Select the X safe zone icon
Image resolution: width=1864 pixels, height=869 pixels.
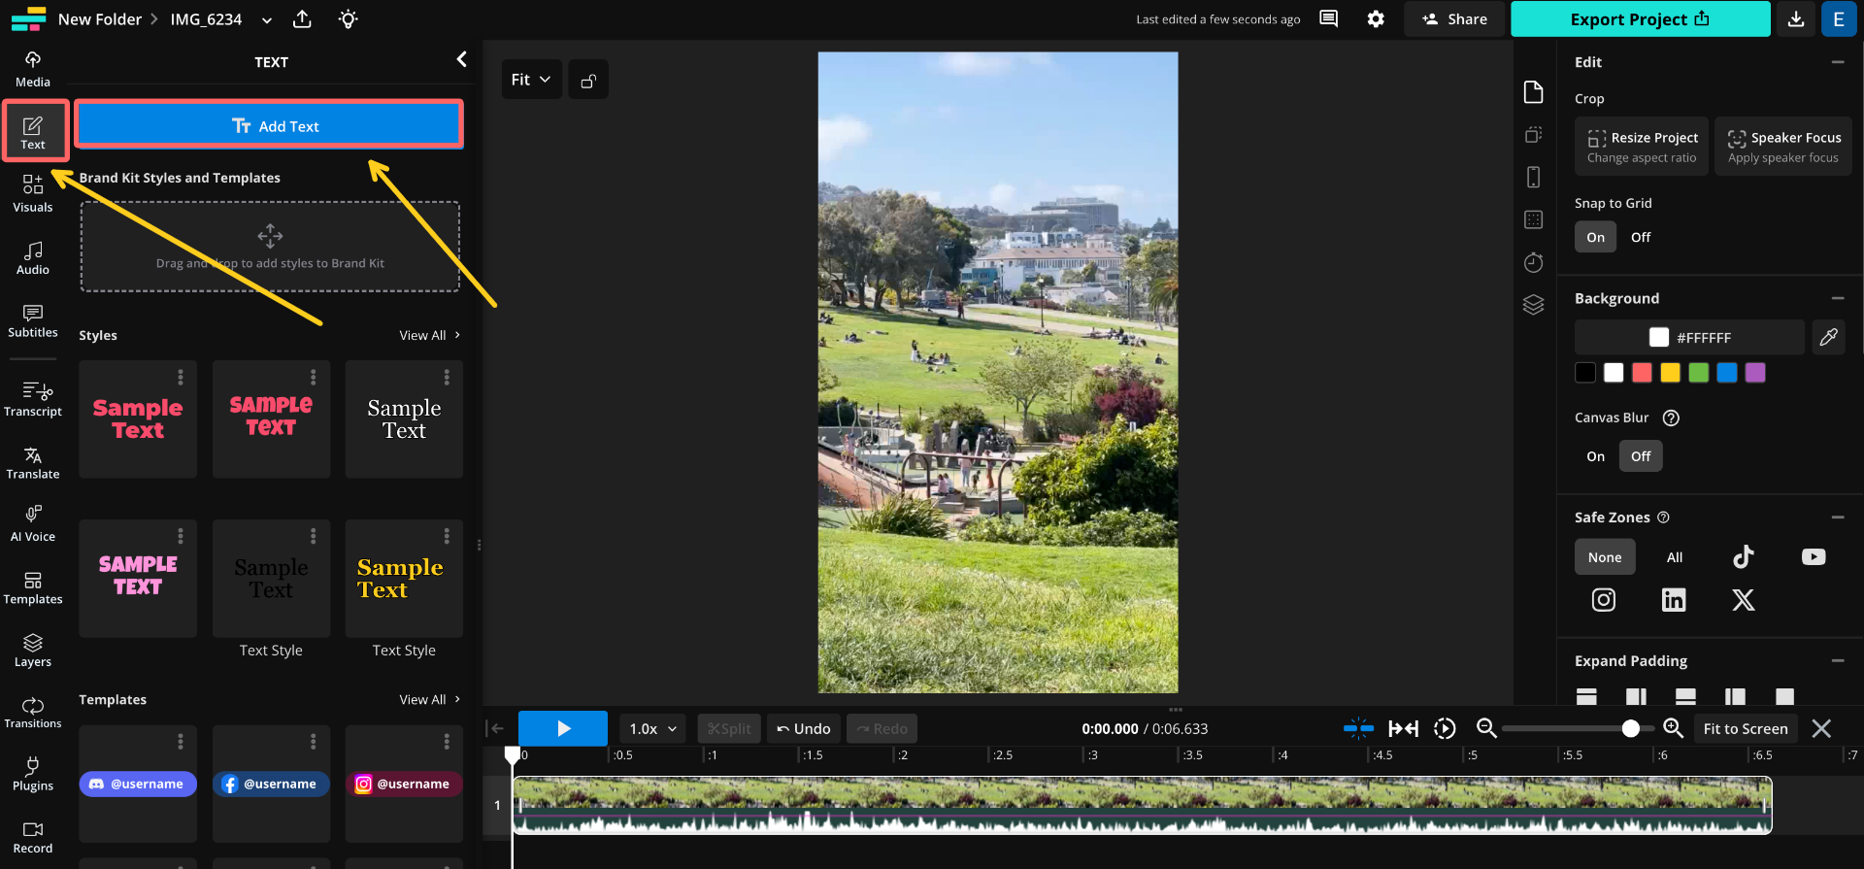(1744, 600)
